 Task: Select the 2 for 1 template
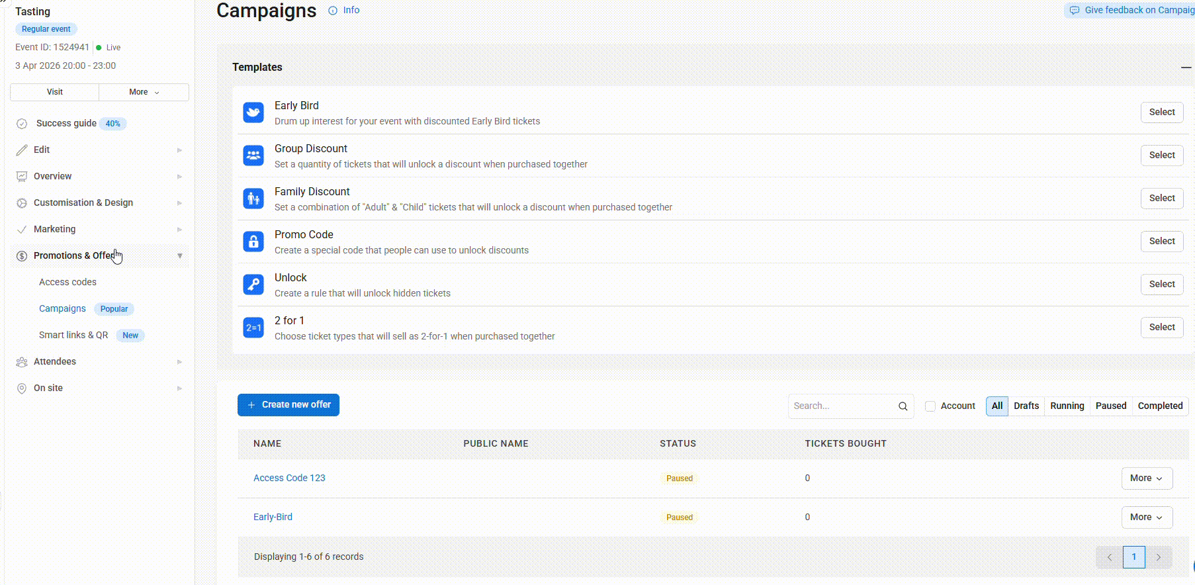click(1162, 328)
